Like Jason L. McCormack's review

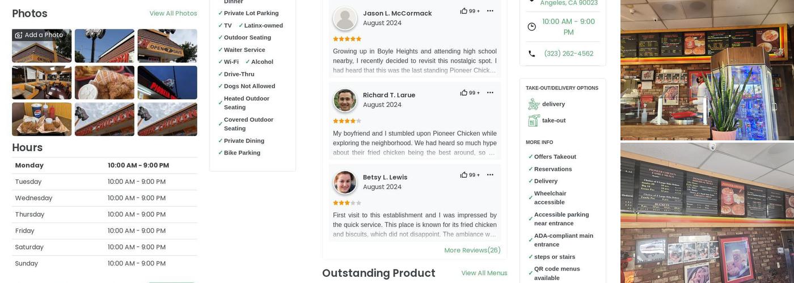(464, 11)
